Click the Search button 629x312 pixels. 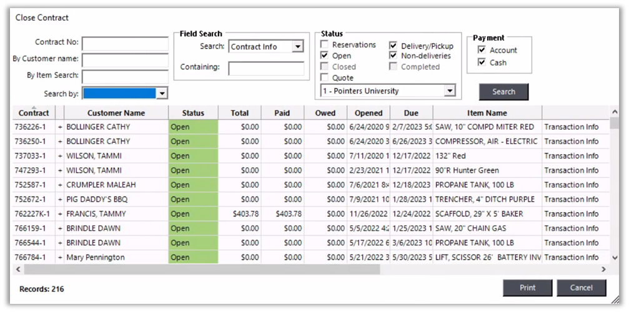pos(503,92)
